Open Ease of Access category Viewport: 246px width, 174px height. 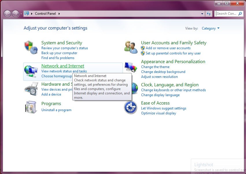coord(155,103)
